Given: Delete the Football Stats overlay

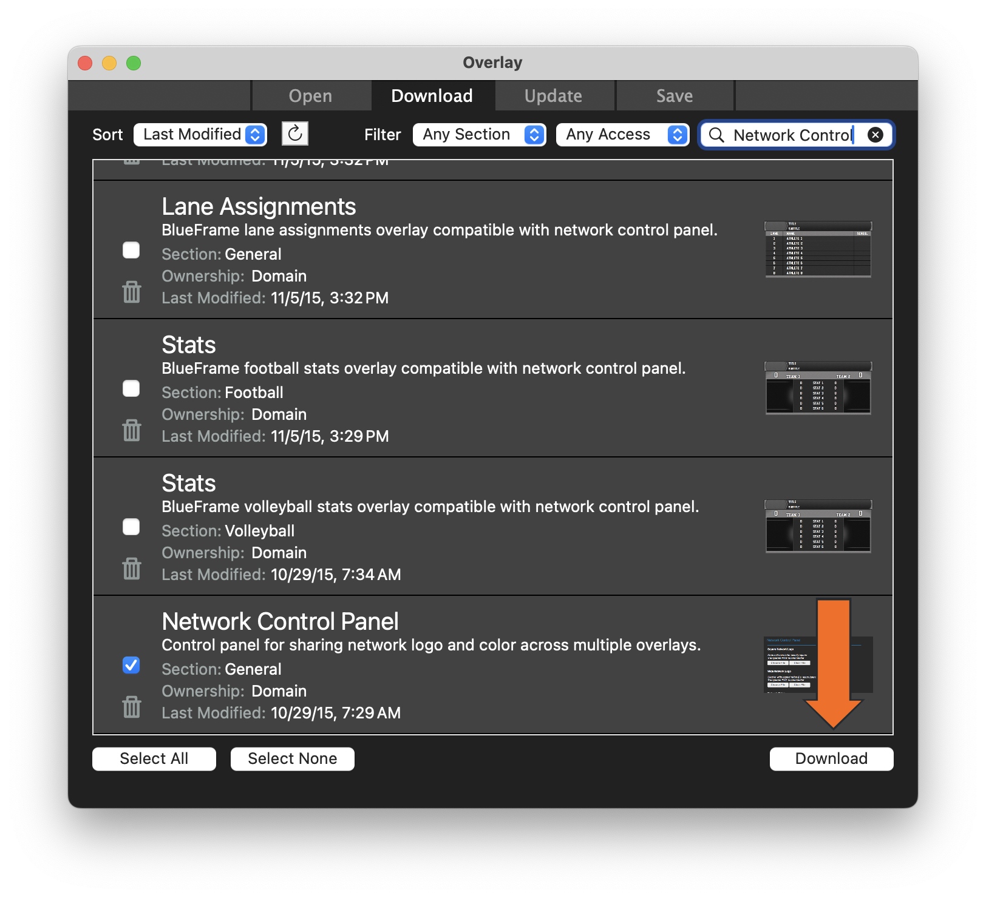Looking at the screenshot, I should (x=132, y=430).
